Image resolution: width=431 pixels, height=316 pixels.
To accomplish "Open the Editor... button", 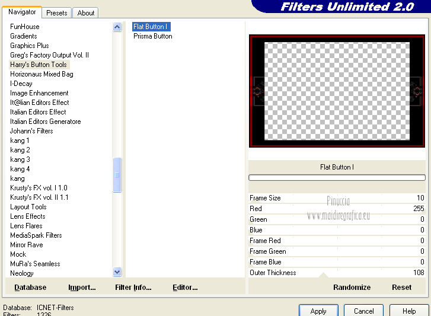I will click(x=185, y=288).
